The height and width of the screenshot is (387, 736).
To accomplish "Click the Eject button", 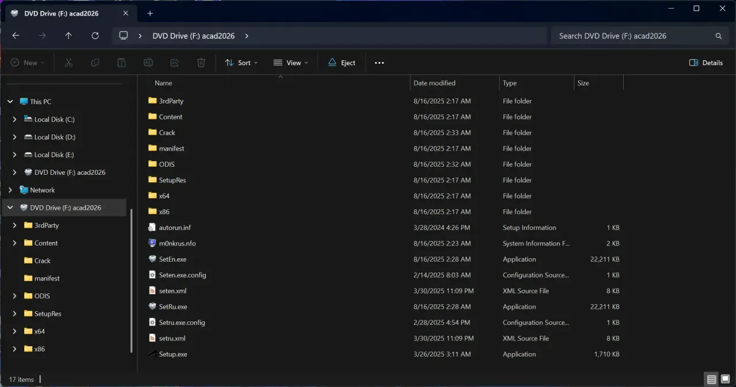I will click(x=342, y=63).
